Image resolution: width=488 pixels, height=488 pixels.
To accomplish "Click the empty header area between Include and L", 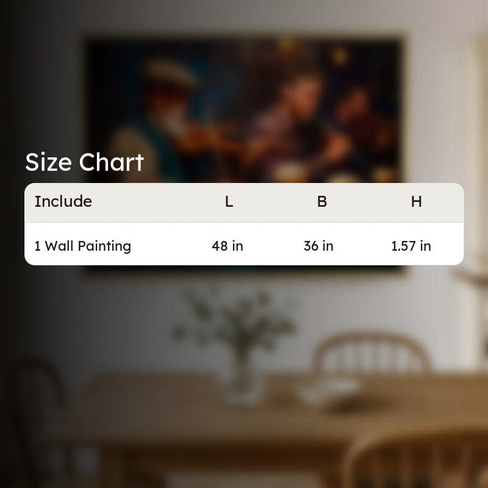I will pos(159,202).
